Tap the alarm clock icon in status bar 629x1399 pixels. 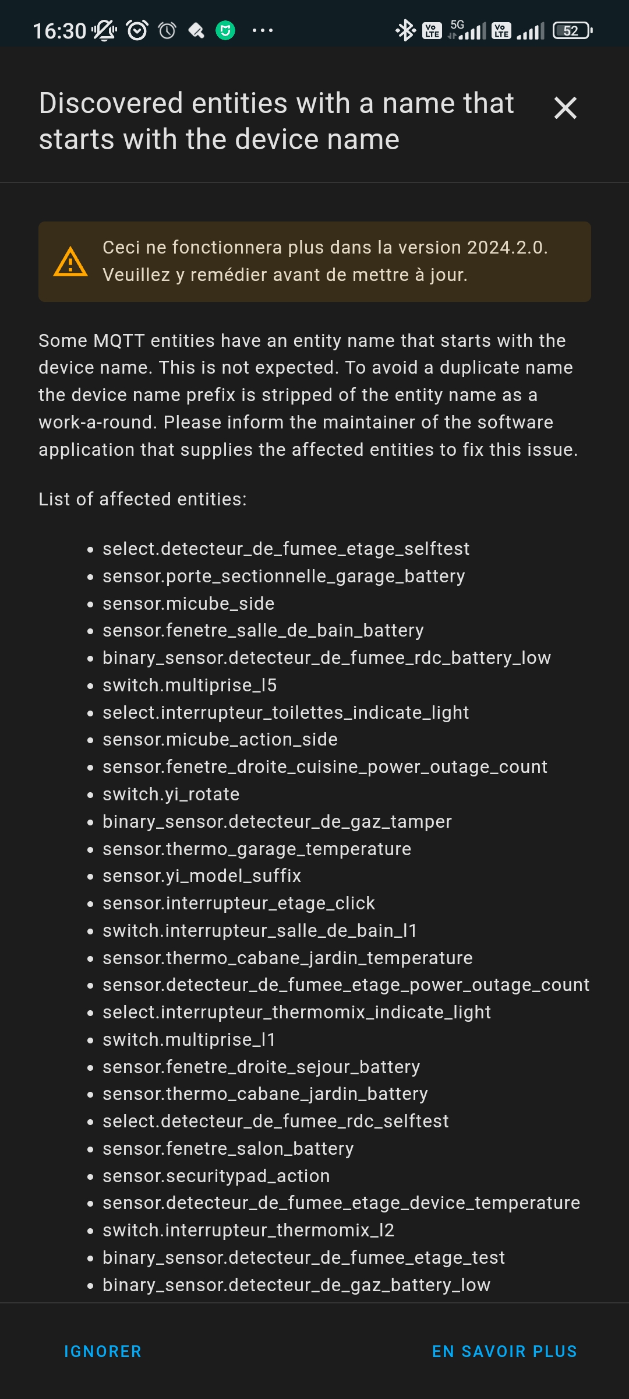[137, 29]
